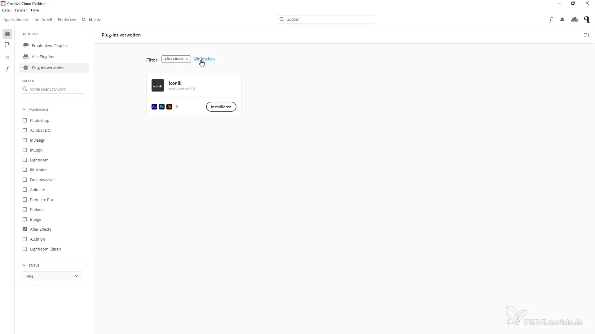This screenshot has width=595, height=334.
Task: Click the sort order icon
Action: coord(586,35)
